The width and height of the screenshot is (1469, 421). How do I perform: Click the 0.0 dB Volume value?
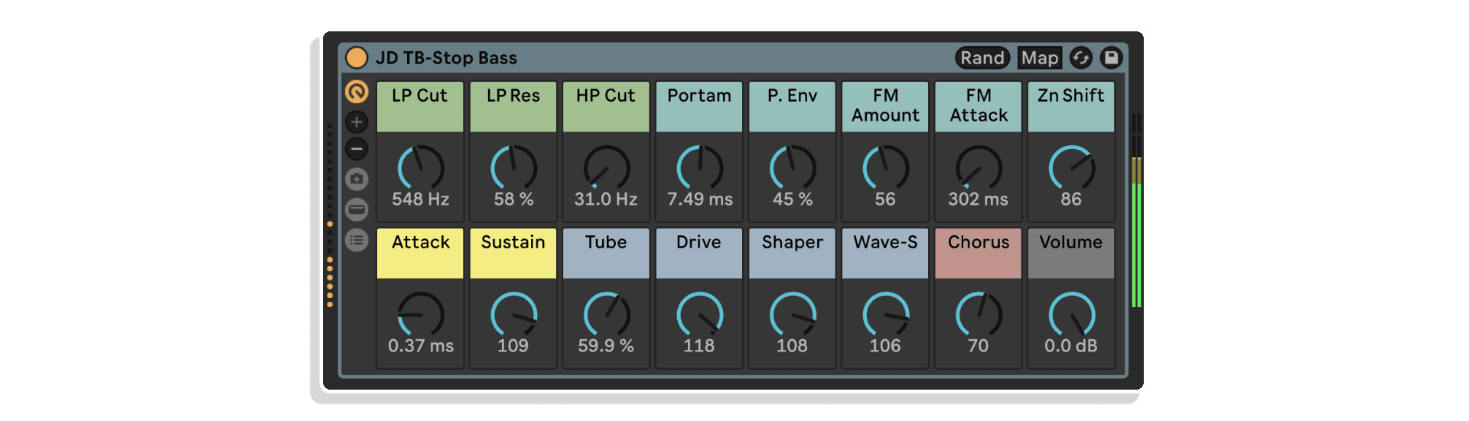click(x=1071, y=346)
